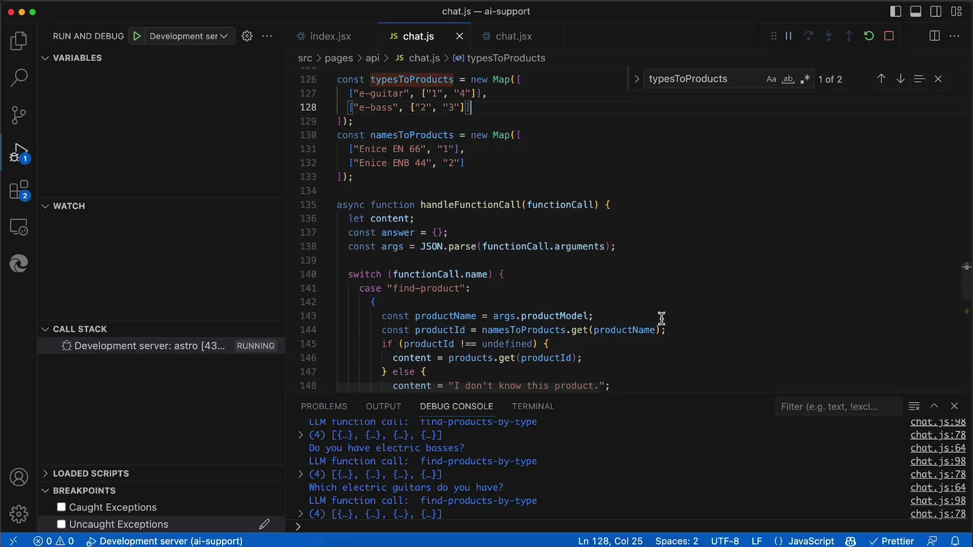The height and width of the screenshot is (547, 973).
Task: Open launch.json via gear icon
Action: coord(247,36)
